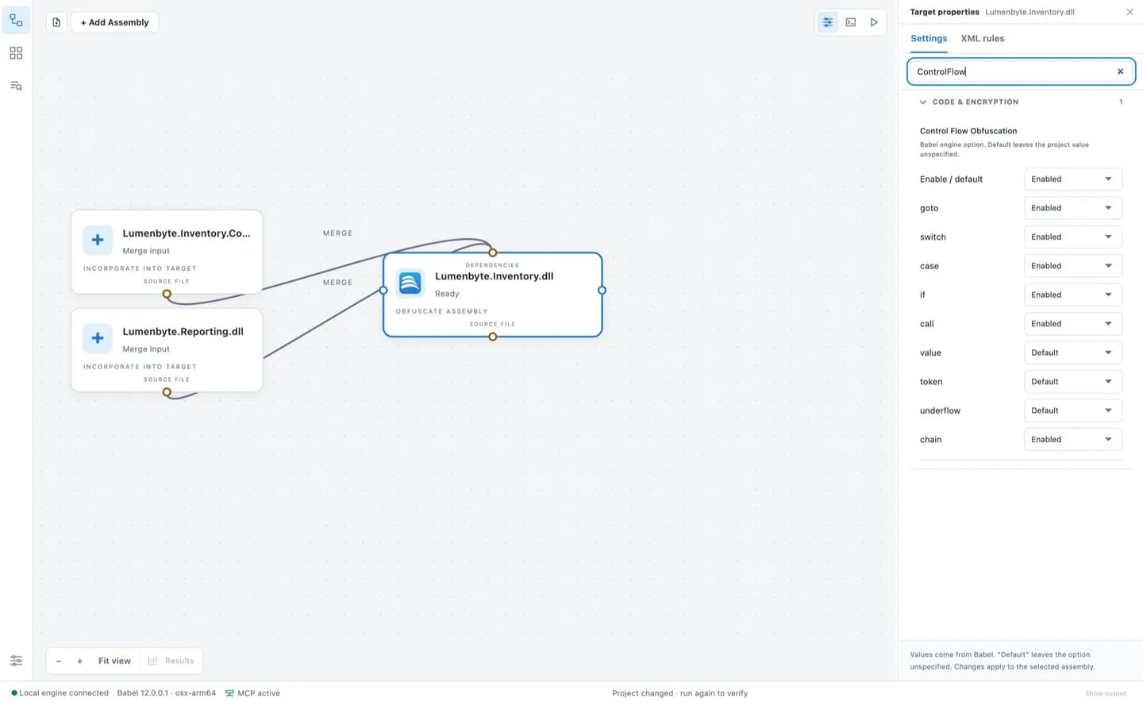Click the Project changed status message
The width and height of the screenshot is (1143, 705).
coord(679,693)
